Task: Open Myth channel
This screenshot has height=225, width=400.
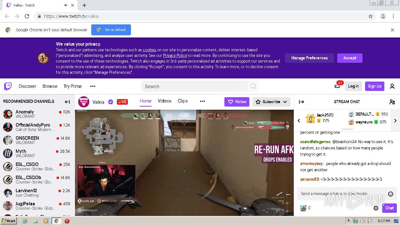Action: [x=37, y=153]
